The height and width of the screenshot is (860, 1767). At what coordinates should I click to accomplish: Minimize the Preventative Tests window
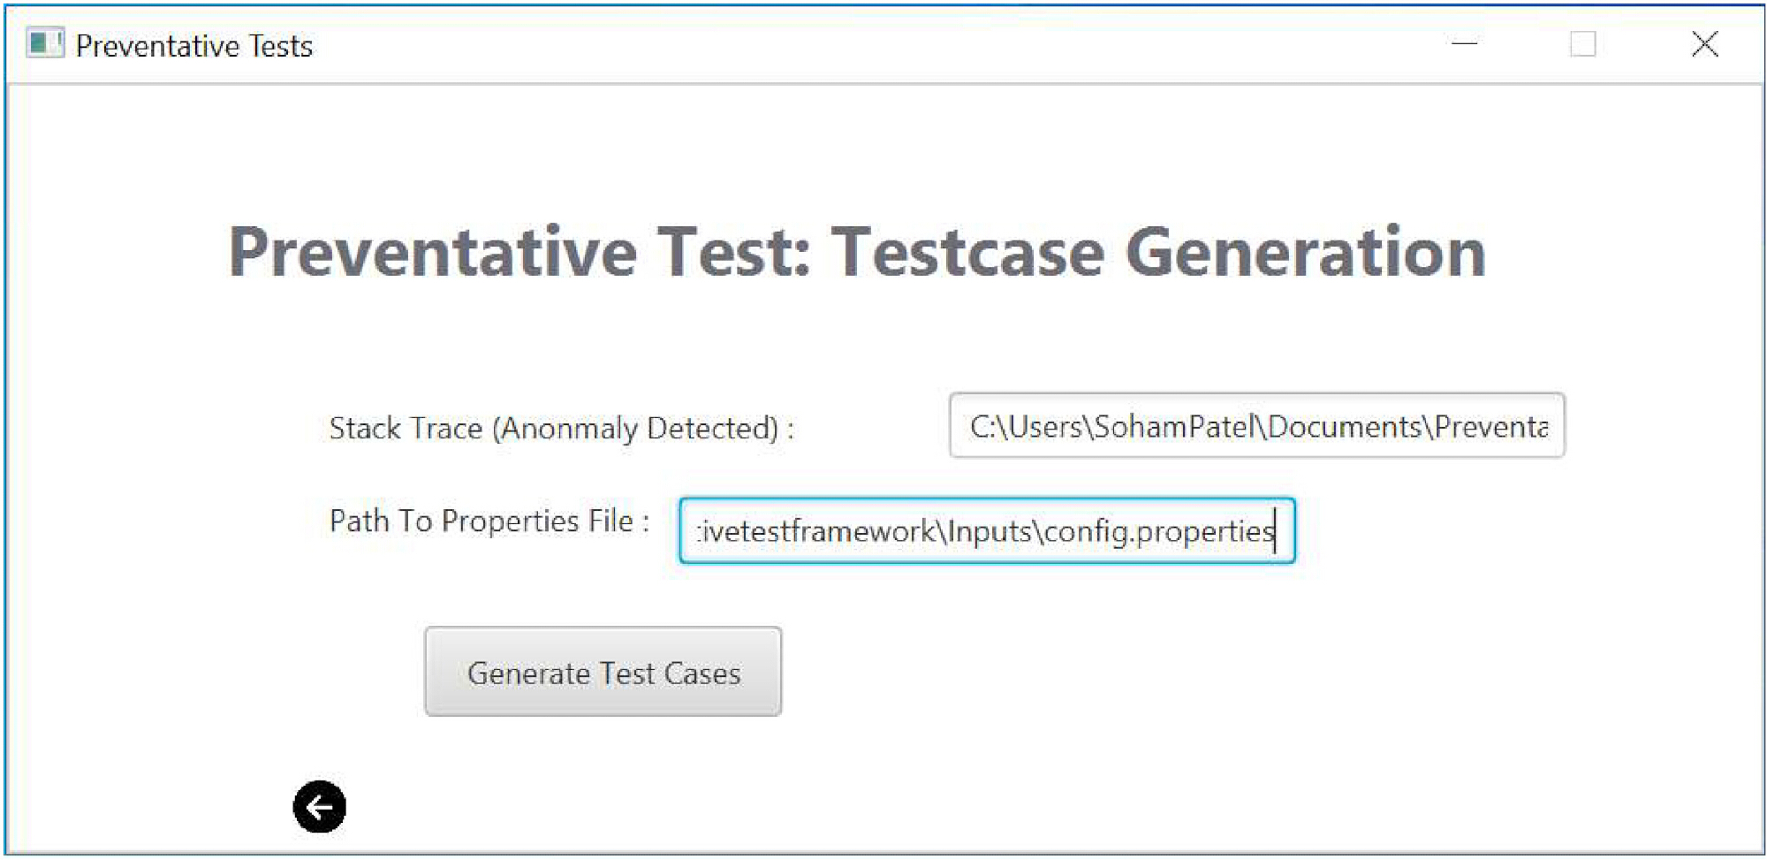click(x=1464, y=43)
